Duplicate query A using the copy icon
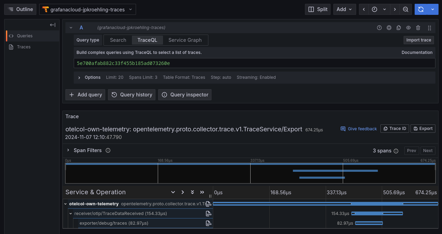 pos(398,28)
